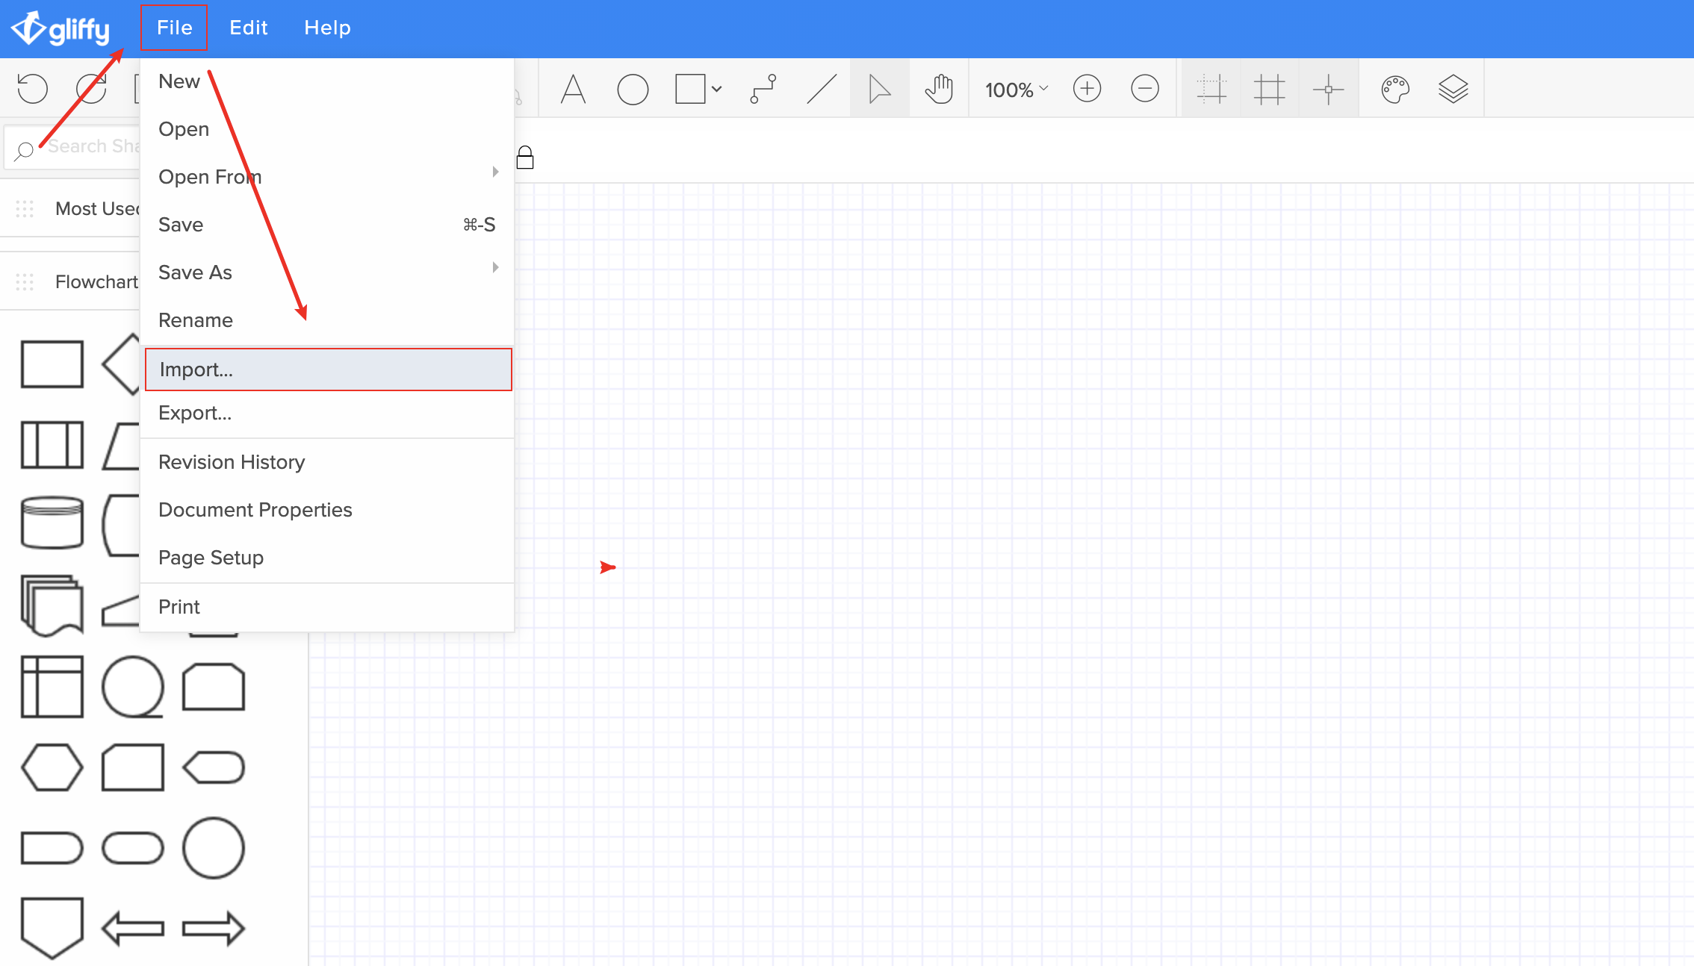
Task: Open the Theme palette icon
Action: tap(1394, 90)
